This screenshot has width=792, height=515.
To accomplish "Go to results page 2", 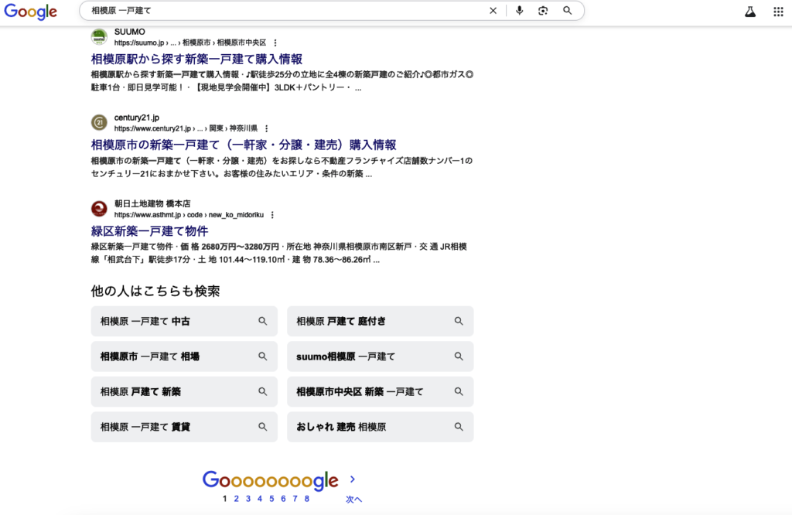I will [x=237, y=499].
